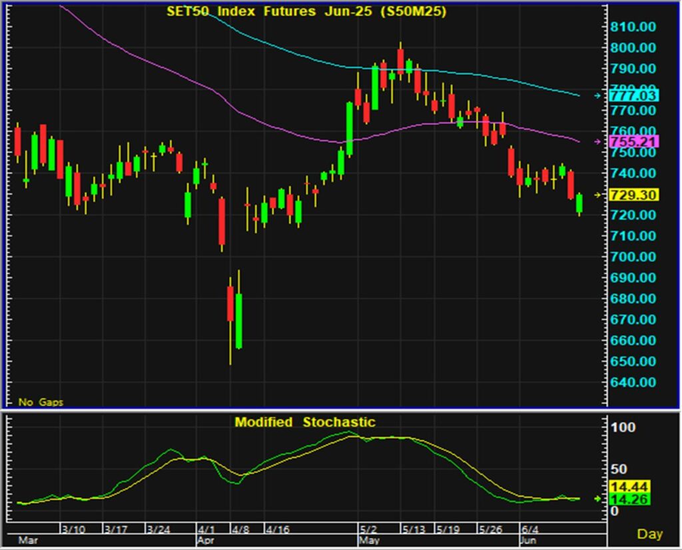Click the 6/4 date marker

pyautogui.click(x=529, y=529)
